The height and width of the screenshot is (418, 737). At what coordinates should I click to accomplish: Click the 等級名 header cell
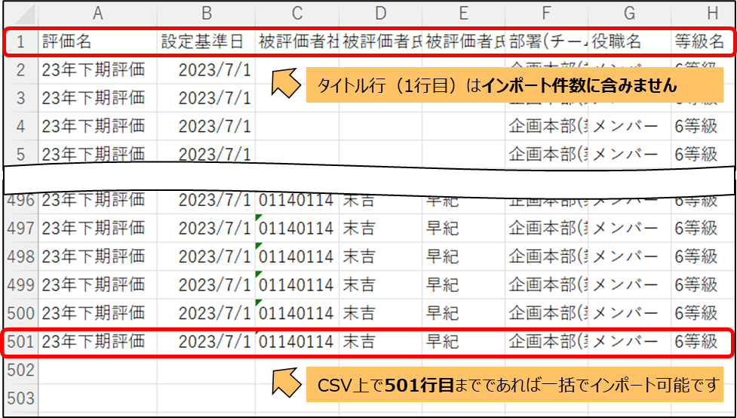click(702, 41)
